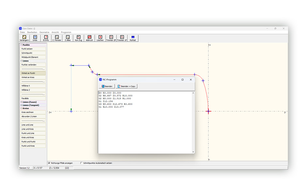This screenshot has width=307, height=196.
Task: Activate the Z. Fenster zoom window tool
Action: [57, 38]
